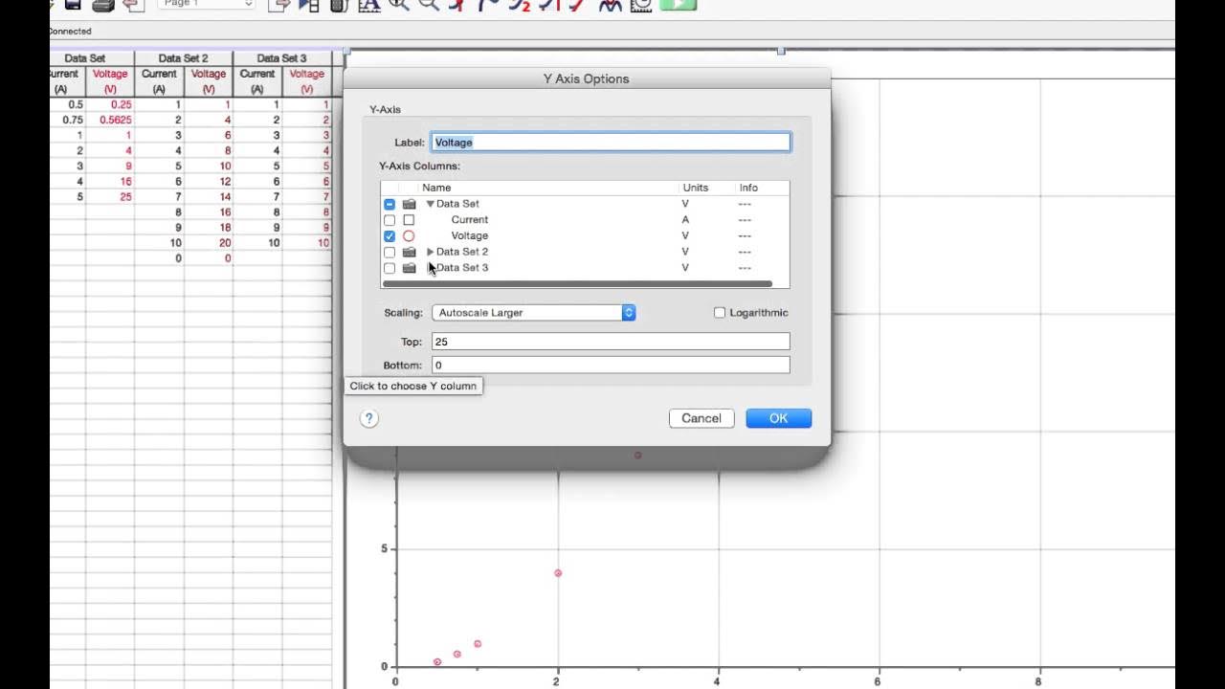The image size is (1225, 689).
Task: Click the Y-Axis Columns horizontal scrollbar
Action: click(x=577, y=283)
